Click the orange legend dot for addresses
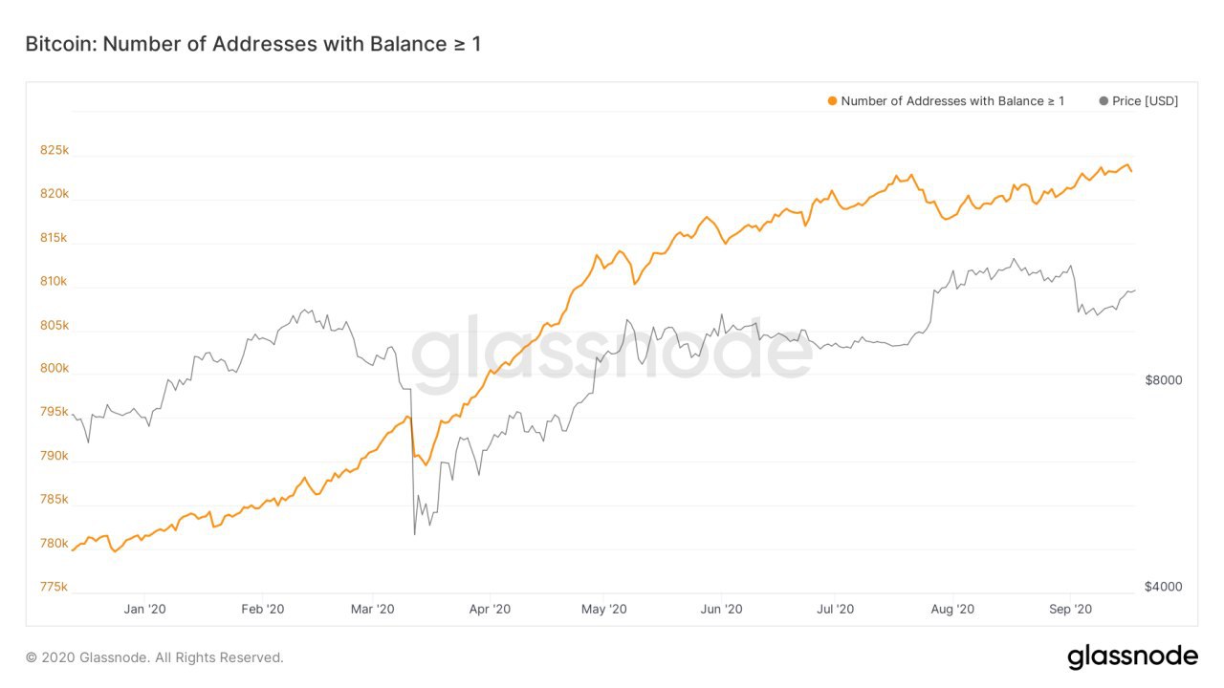The height and width of the screenshot is (688, 1224). coord(832,101)
